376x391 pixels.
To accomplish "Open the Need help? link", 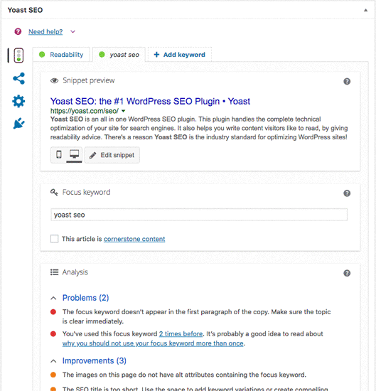I will tap(45, 32).
